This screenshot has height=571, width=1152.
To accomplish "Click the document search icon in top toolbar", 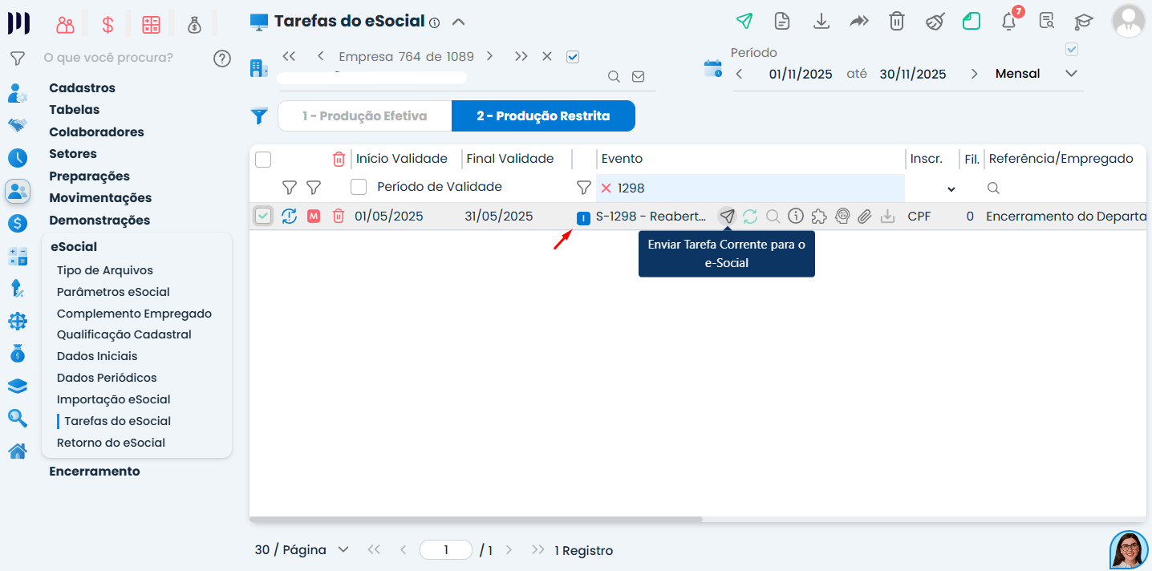I will coord(1046,22).
